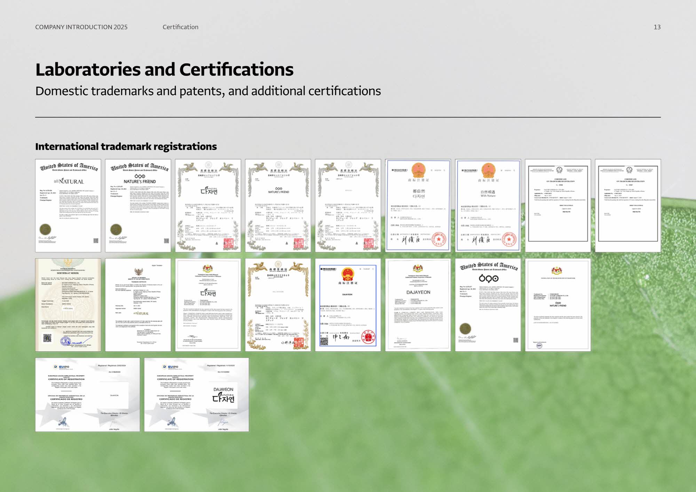Open Malaysian DAJAYEON trademark certificate

[418, 305]
